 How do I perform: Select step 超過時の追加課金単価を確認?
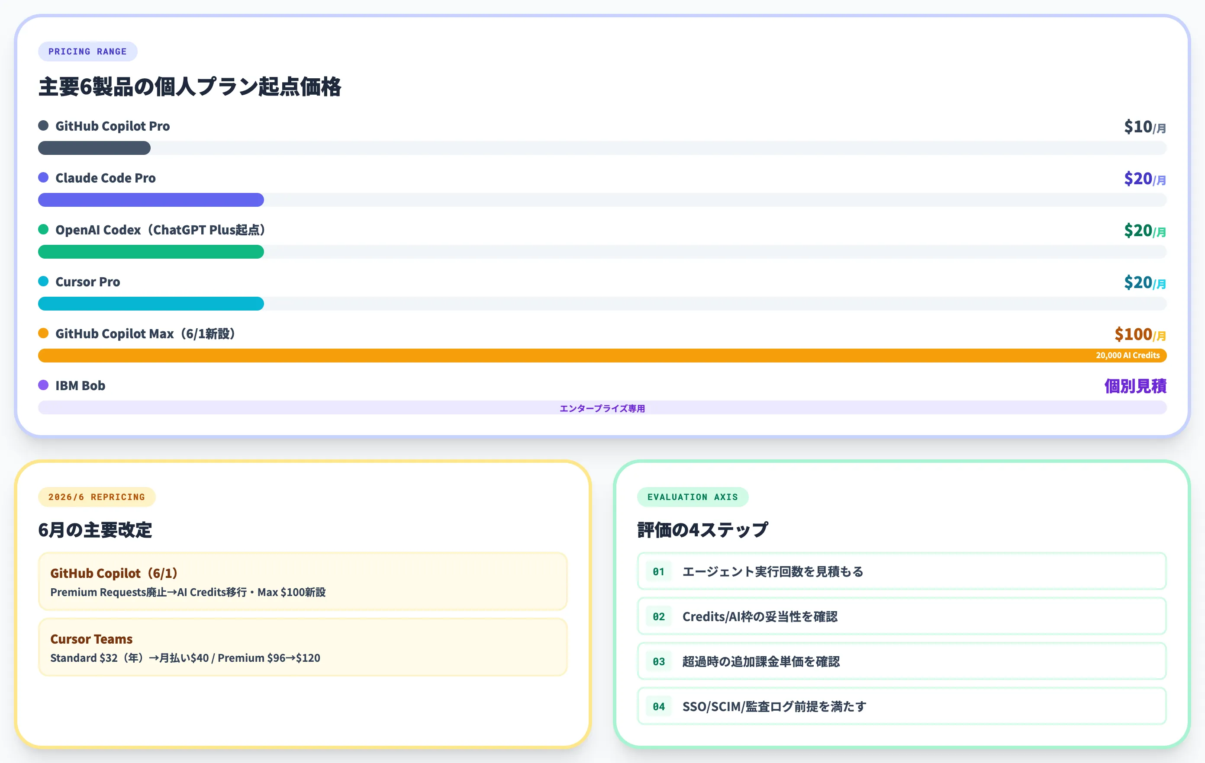tap(902, 661)
